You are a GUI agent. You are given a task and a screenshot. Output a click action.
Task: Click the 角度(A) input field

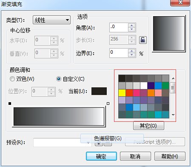119,27
